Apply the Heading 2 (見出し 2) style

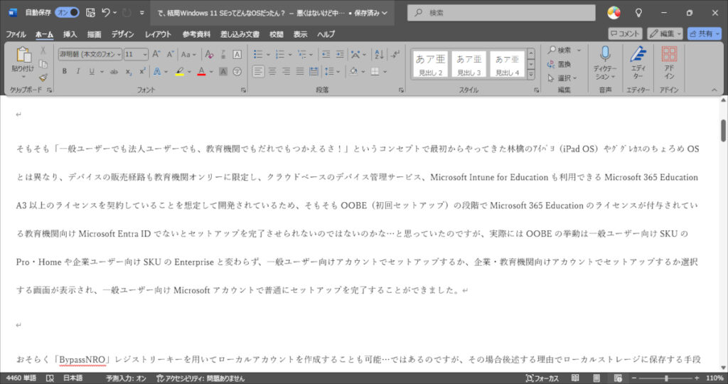click(x=430, y=64)
